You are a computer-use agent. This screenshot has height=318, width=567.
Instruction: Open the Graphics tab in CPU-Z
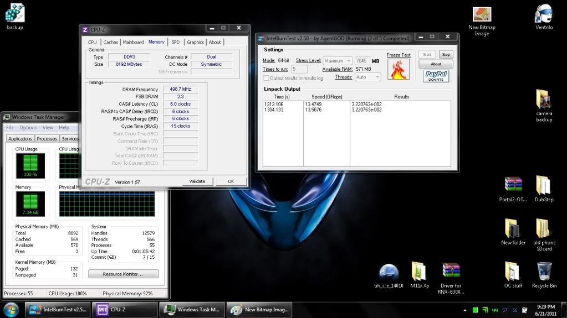(x=195, y=42)
